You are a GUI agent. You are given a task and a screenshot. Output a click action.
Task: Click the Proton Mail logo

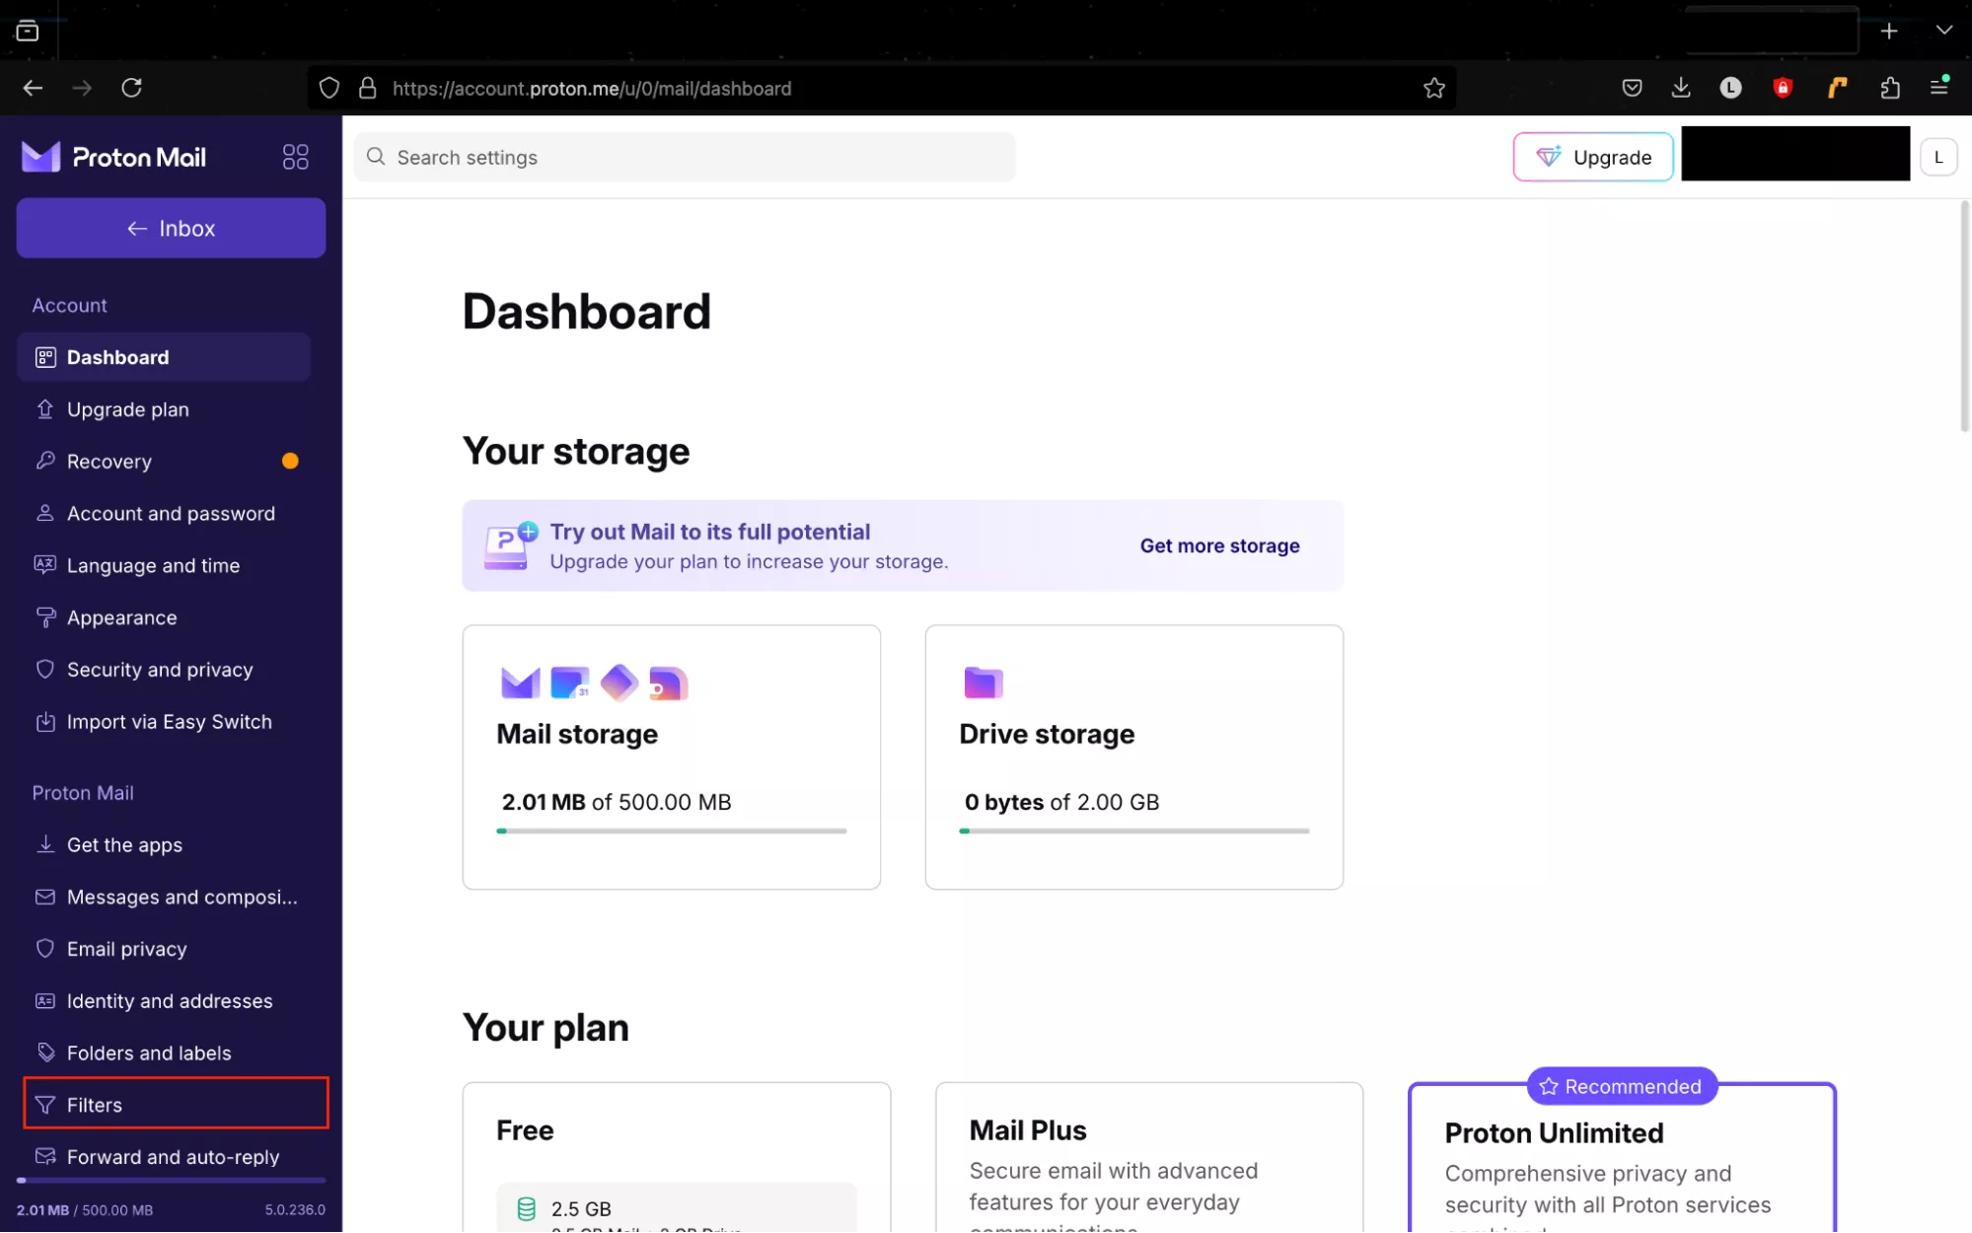pyautogui.click(x=113, y=157)
